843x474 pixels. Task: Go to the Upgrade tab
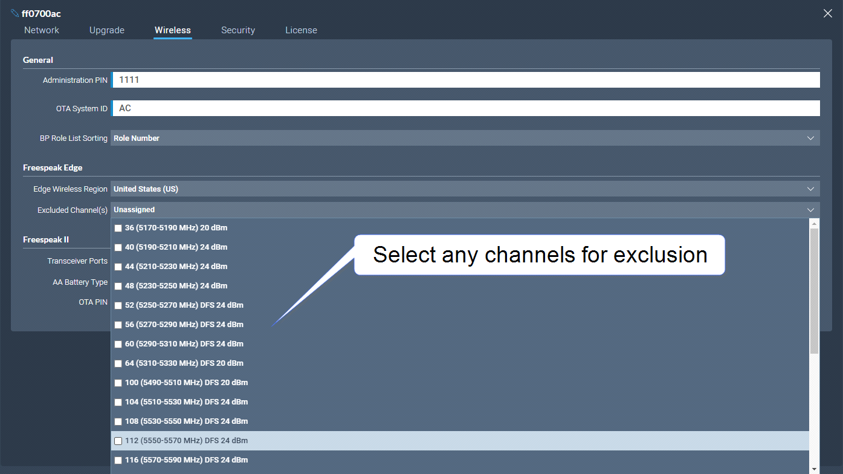(107, 30)
